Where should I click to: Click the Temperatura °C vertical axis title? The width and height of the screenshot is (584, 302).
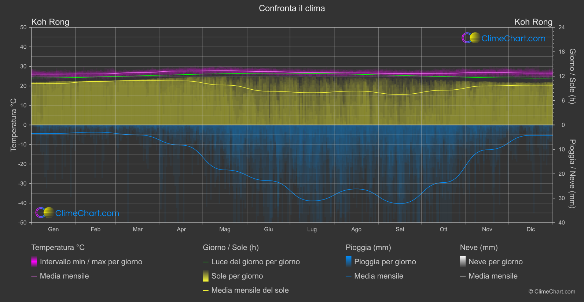tap(14, 125)
